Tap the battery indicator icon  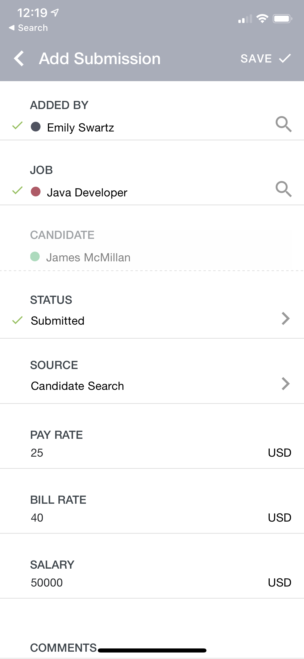(282, 19)
